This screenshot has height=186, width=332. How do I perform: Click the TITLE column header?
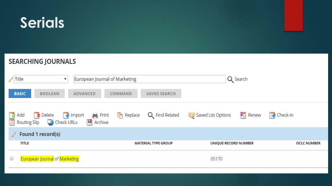[x=25, y=143]
